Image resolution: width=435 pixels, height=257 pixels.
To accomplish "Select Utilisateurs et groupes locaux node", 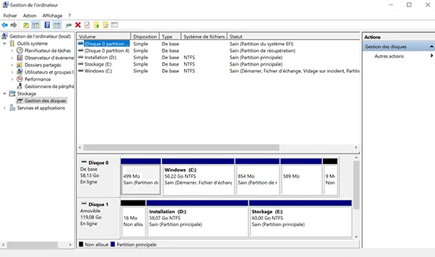I will pos(49,72).
